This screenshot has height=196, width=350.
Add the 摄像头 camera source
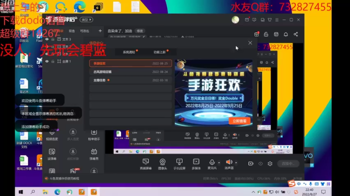162,164
